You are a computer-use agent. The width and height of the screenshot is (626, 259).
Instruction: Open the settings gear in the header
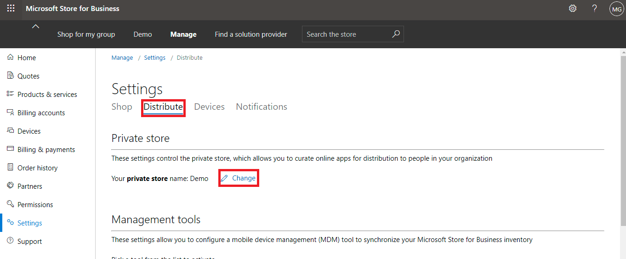click(x=573, y=8)
